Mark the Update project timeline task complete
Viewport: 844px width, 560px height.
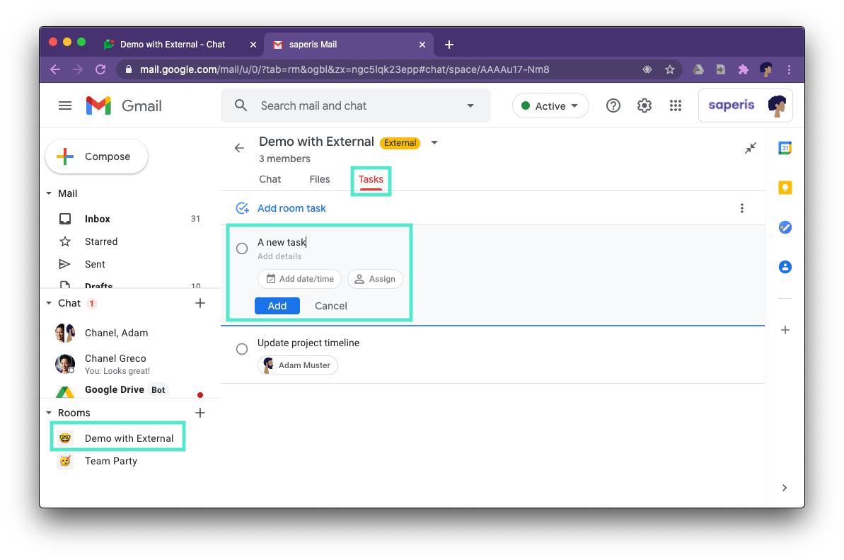coord(241,349)
